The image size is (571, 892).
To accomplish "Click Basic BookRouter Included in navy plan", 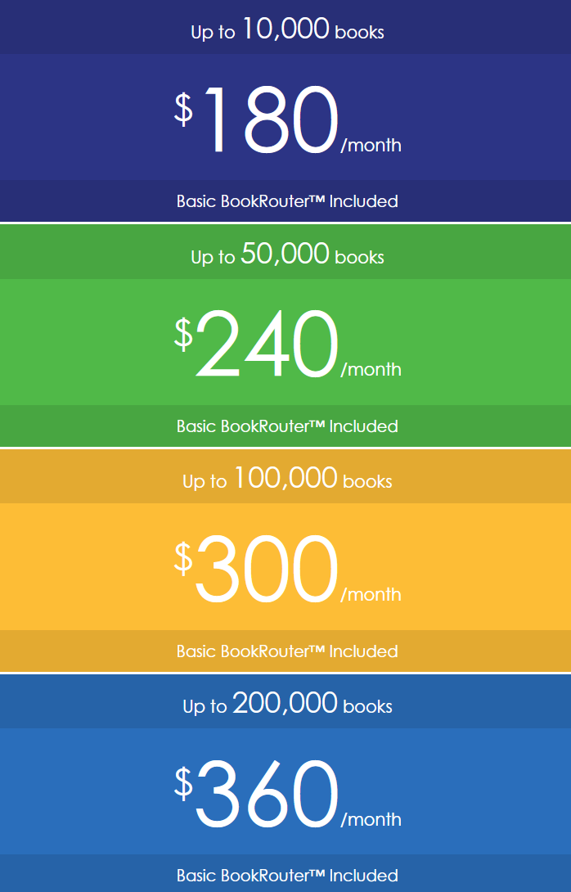I will tap(287, 201).
